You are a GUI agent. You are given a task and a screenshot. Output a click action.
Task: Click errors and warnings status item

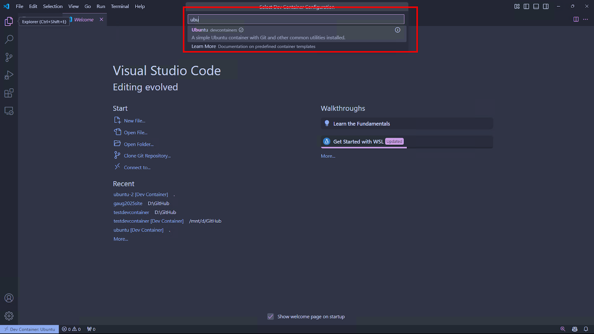tap(71, 329)
